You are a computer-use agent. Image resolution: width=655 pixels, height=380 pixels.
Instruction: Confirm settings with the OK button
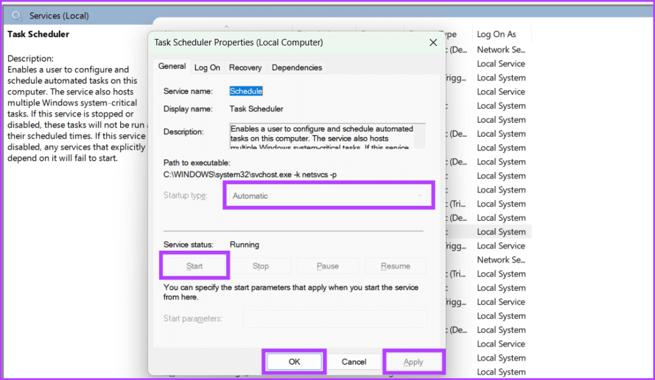click(x=294, y=361)
